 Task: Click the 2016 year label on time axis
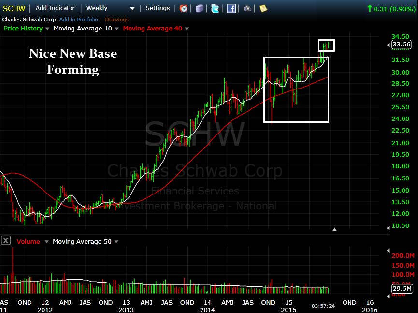click(x=370, y=310)
